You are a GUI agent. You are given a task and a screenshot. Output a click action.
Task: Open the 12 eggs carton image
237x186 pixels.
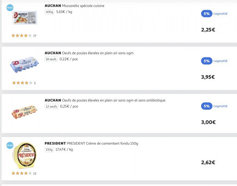pos(24,112)
